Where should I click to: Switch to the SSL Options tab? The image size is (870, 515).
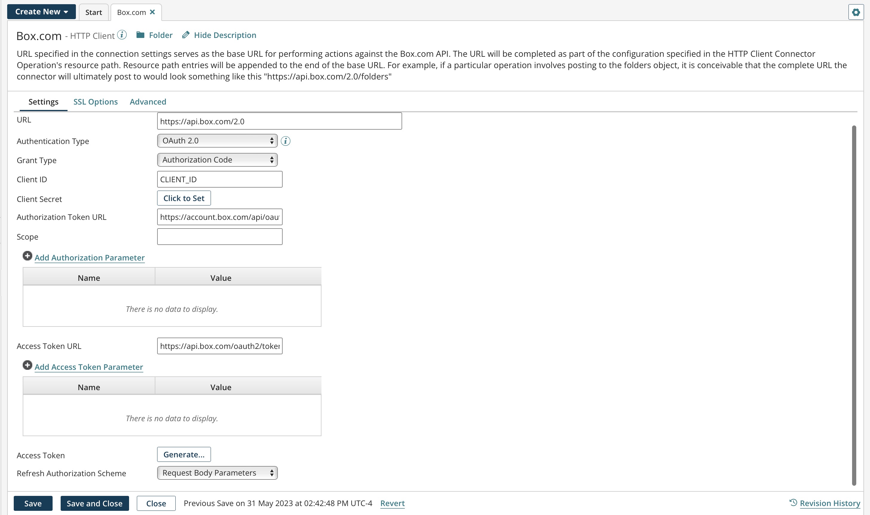click(x=95, y=102)
